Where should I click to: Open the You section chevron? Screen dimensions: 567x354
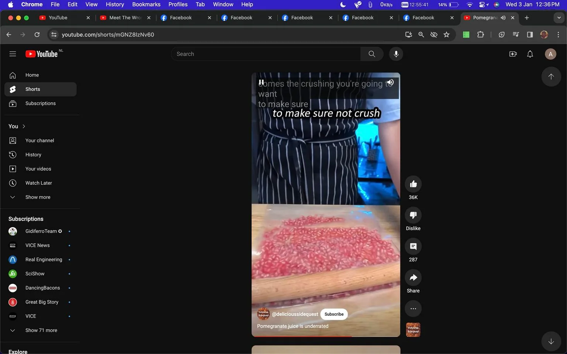23,126
